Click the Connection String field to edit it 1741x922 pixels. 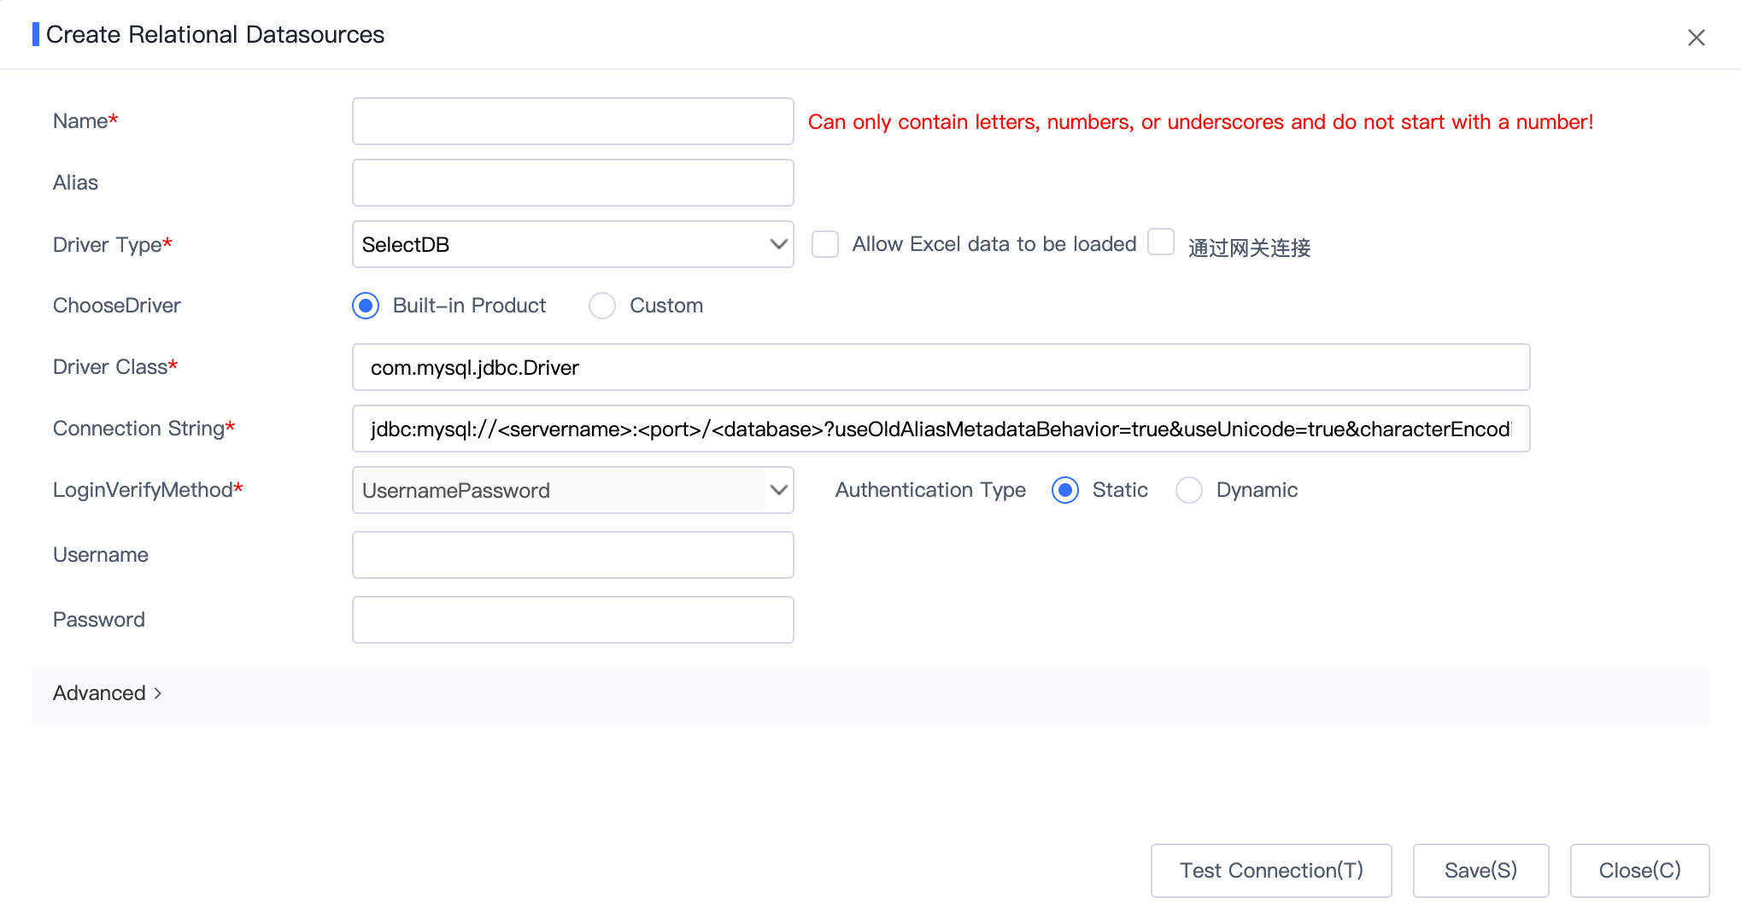940,429
